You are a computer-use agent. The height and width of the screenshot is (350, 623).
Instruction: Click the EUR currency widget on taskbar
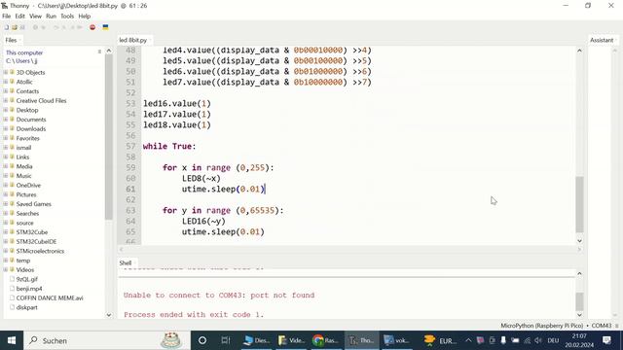[440, 340]
